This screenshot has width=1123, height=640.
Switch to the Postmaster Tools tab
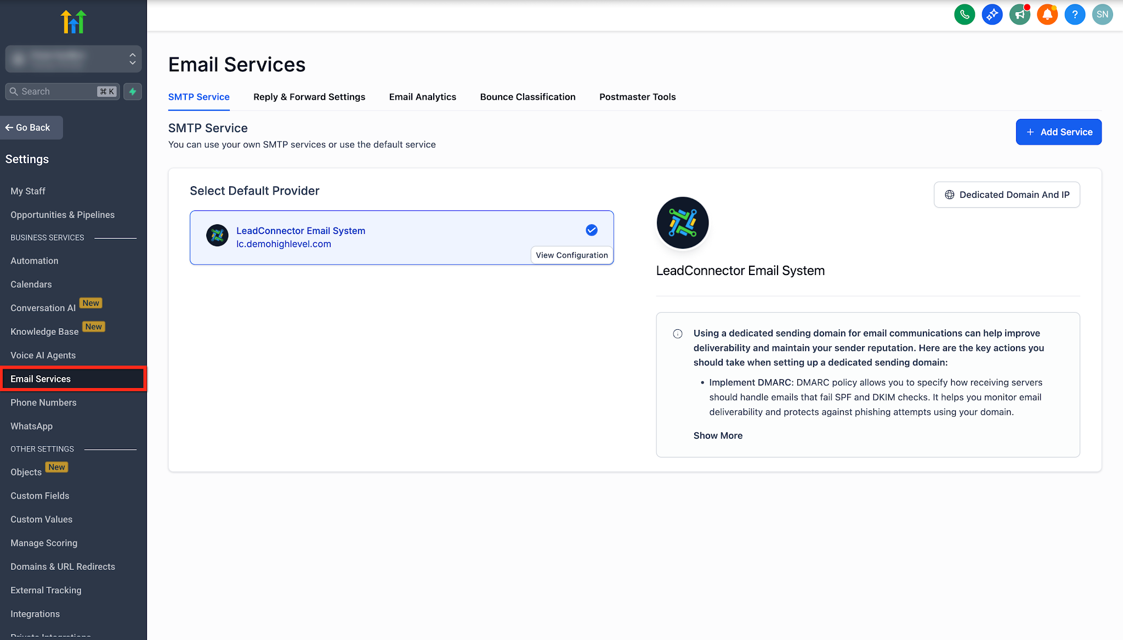click(x=637, y=97)
